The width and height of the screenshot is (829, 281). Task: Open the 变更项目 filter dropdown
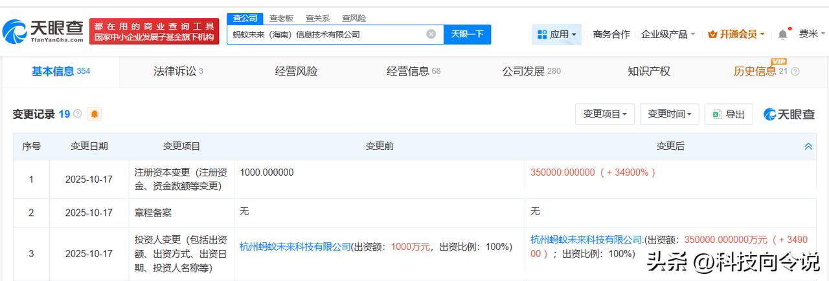tap(605, 114)
